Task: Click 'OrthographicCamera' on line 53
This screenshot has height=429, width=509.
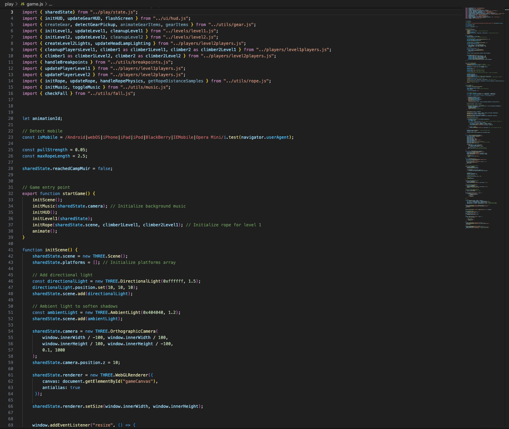Action: pyautogui.click(x=133, y=331)
